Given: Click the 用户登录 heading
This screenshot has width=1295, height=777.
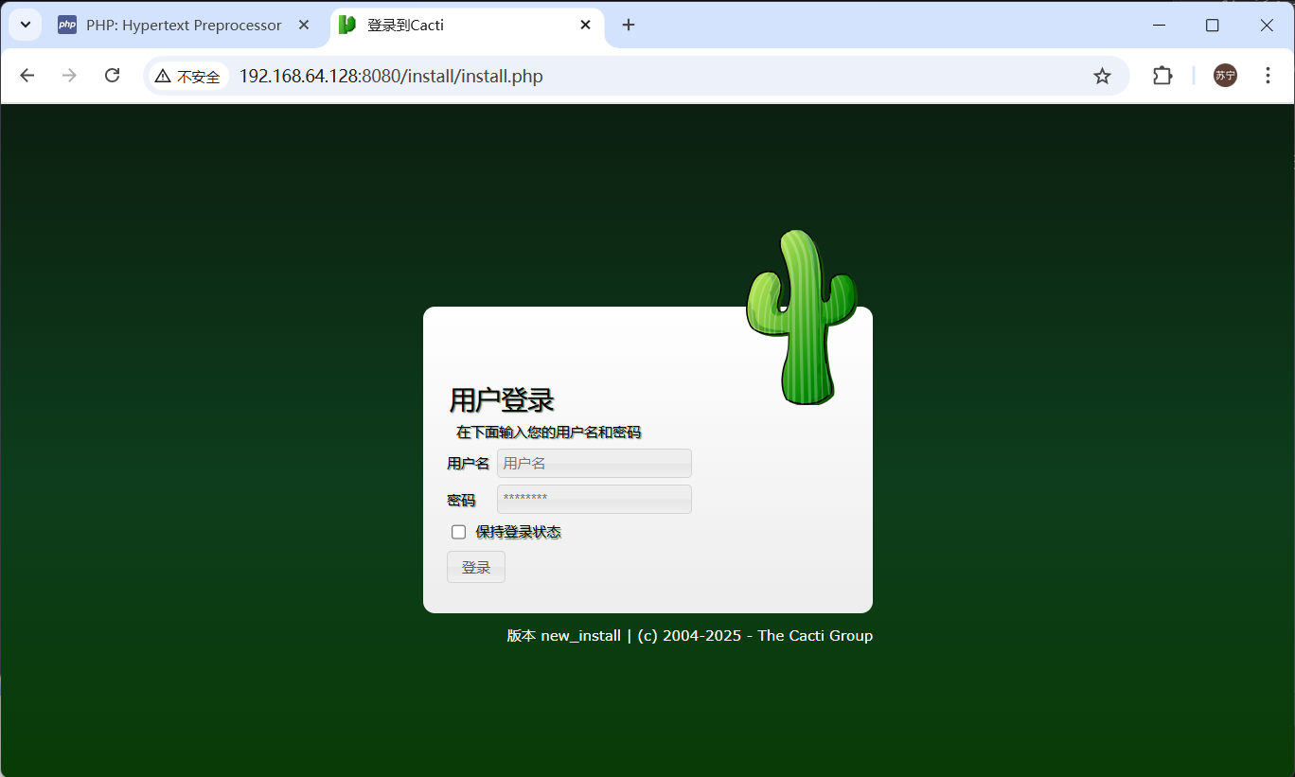Looking at the screenshot, I should tap(502, 400).
